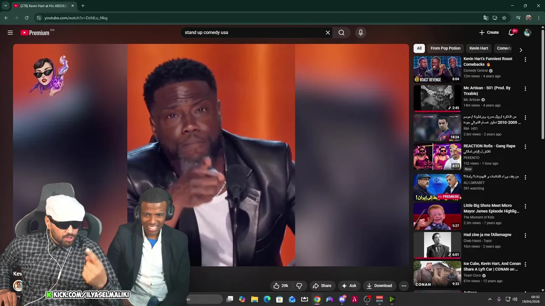
Task: Click The Moment of Kids channel name
Action: tap(479, 217)
